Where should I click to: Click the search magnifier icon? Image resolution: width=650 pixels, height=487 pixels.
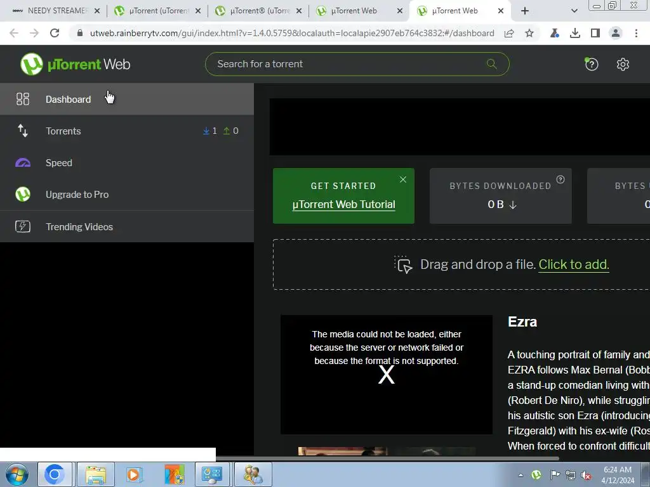(492, 64)
